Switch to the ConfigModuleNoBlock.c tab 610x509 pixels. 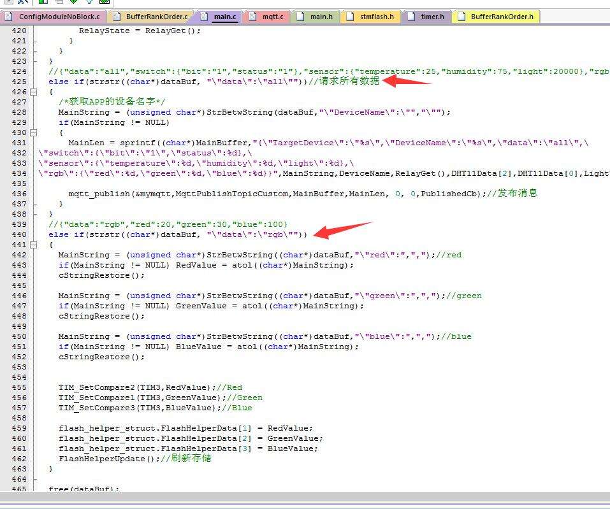(59, 17)
